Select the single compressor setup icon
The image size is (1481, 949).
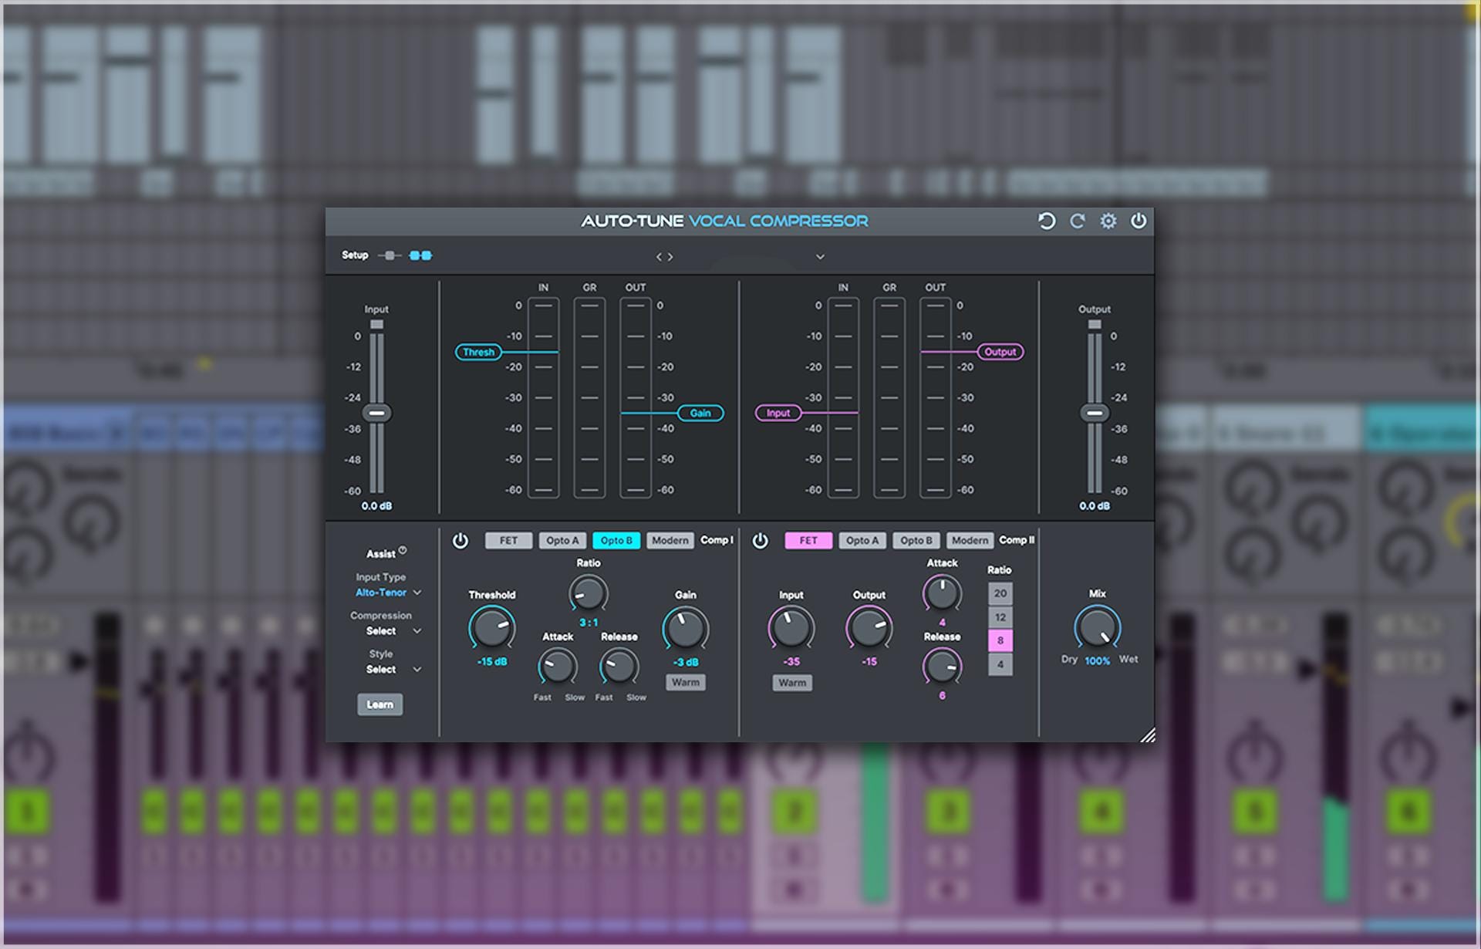(x=390, y=255)
